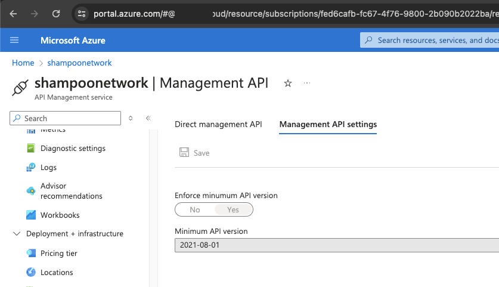Go back with the browser back arrow
499x287 pixels.
[x=13, y=14]
